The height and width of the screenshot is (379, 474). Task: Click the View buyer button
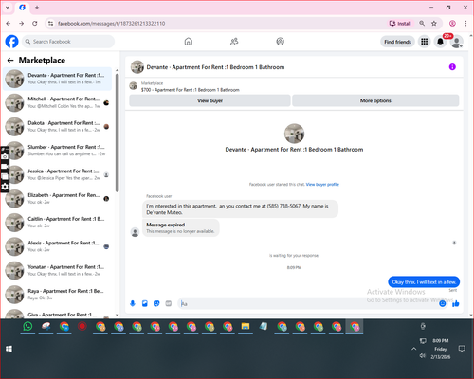point(210,100)
